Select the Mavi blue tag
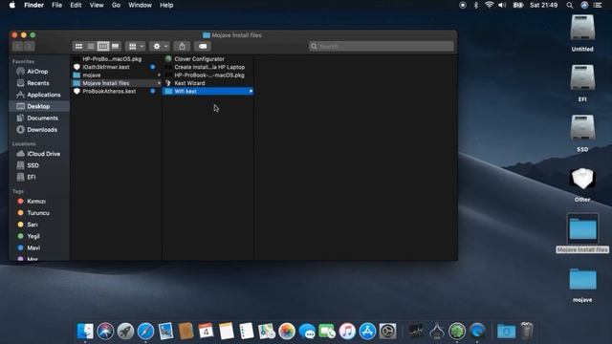612x344 pixels. tap(33, 247)
